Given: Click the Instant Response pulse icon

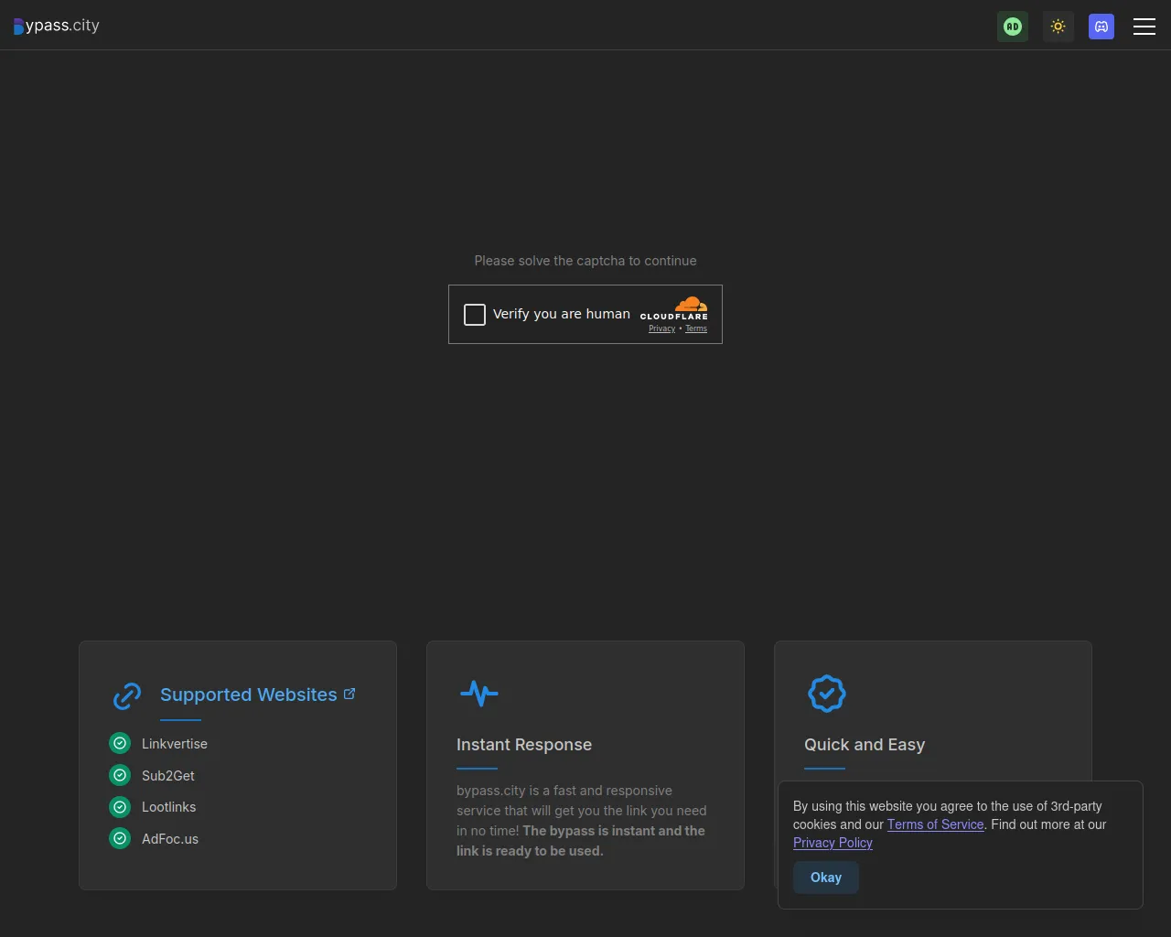Looking at the screenshot, I should tap(478, 694).
